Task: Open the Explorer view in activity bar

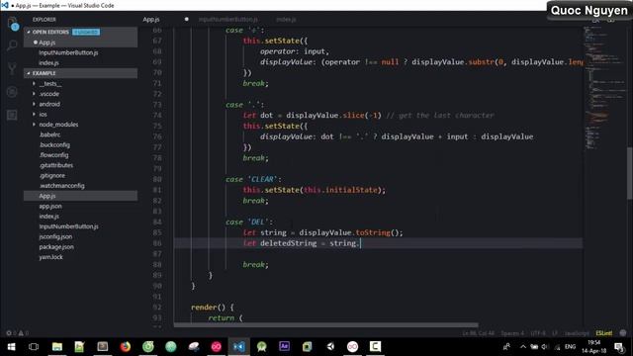Action: [12, 24]
